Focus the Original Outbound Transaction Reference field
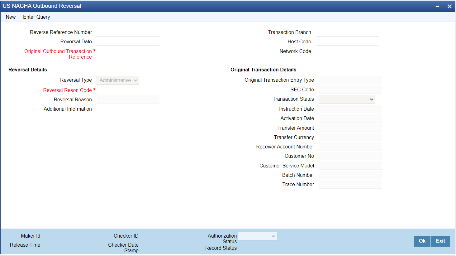 click(x=128, y=51)
